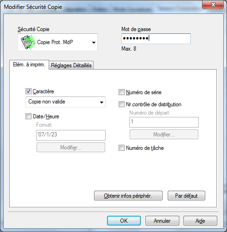Select the Elém. à imprim. tab
The width and height of the screenshot is (227, 232).
[x=29, y=64]
